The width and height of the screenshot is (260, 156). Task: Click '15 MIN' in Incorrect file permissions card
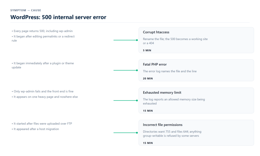(148, 143)
